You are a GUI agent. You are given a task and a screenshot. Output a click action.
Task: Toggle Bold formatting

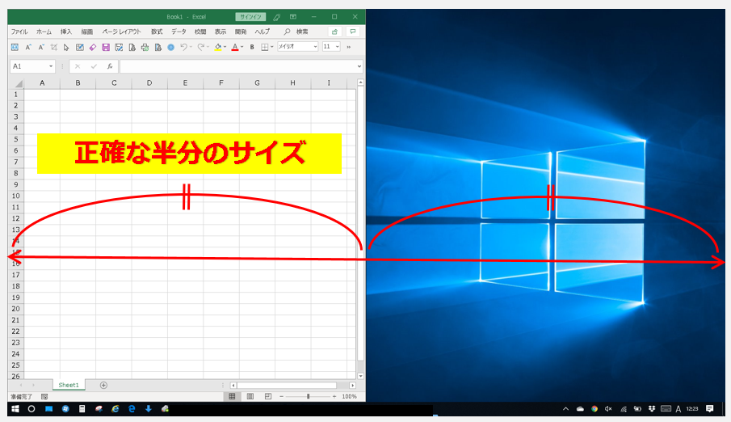point(252,47)
